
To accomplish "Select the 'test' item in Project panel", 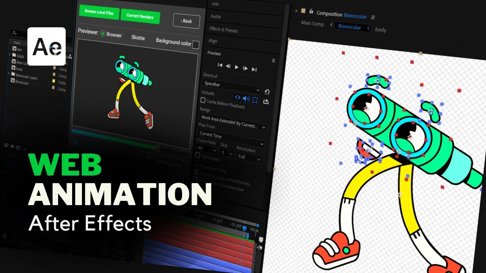I will [x=19, y=50].
